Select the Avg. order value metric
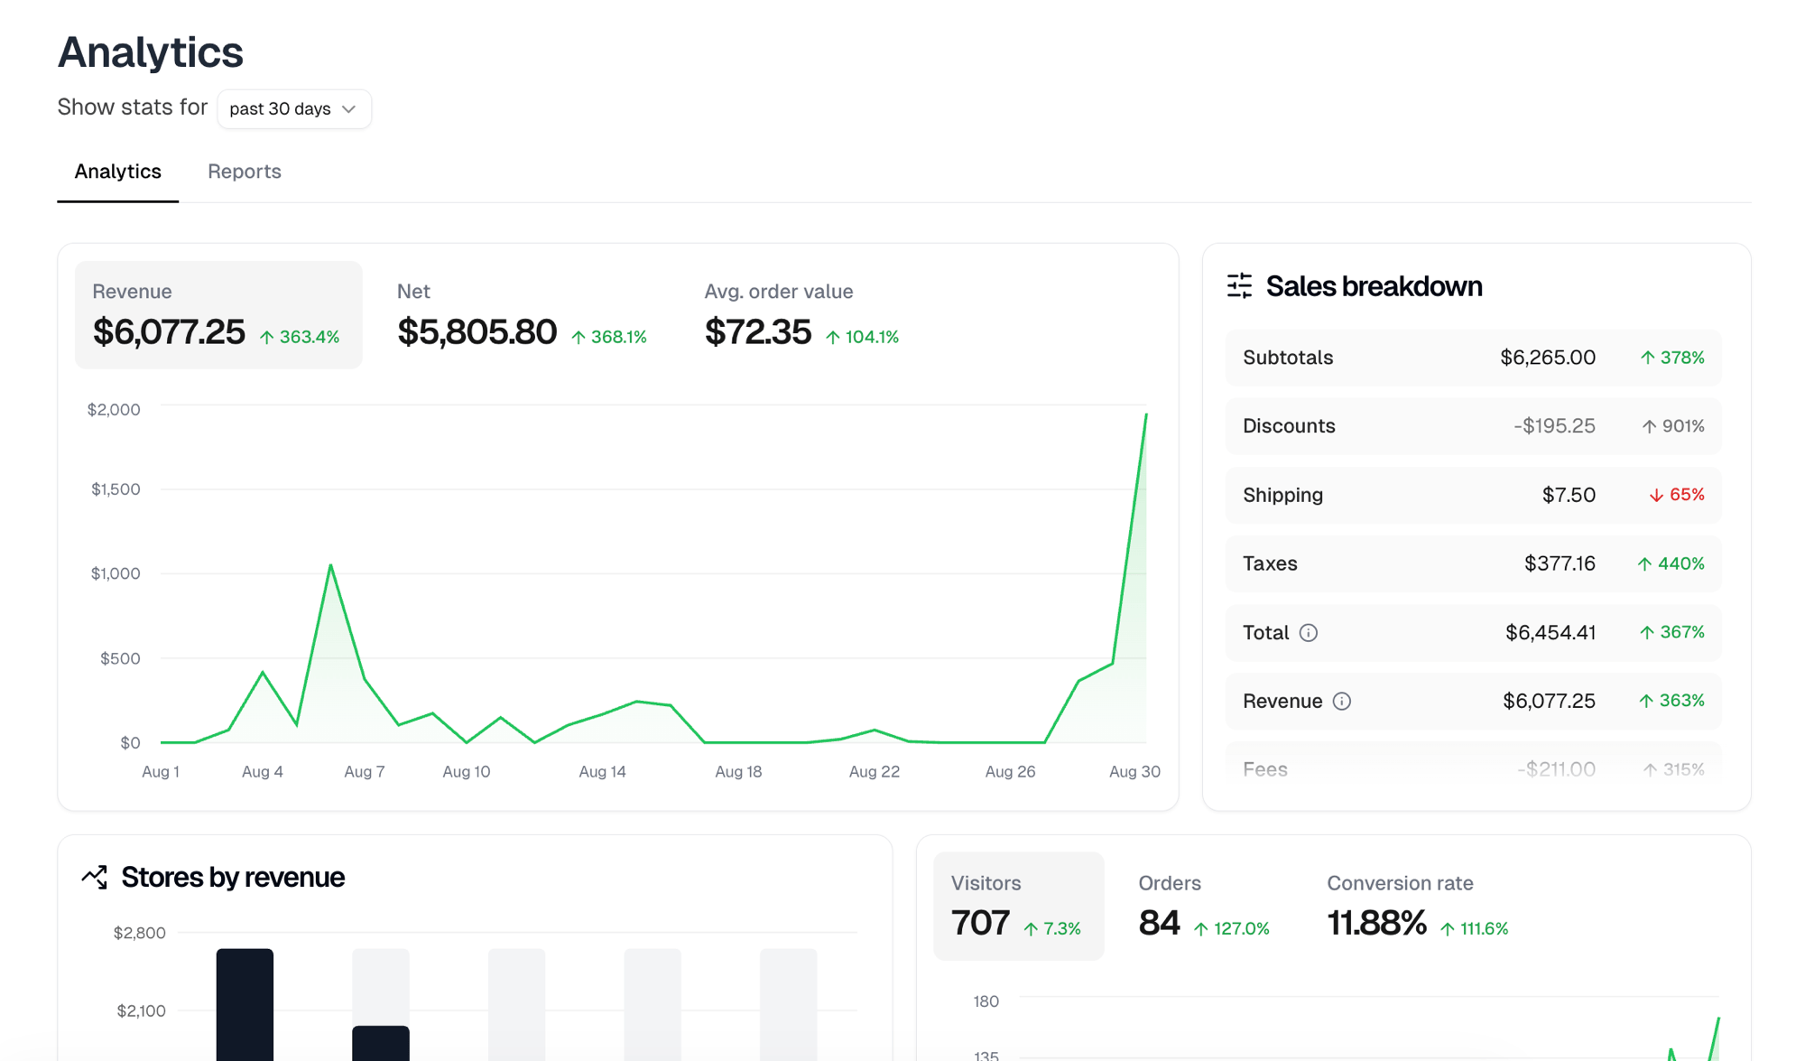Viewport: 1805px width, 1061px height. click(802, 315)
